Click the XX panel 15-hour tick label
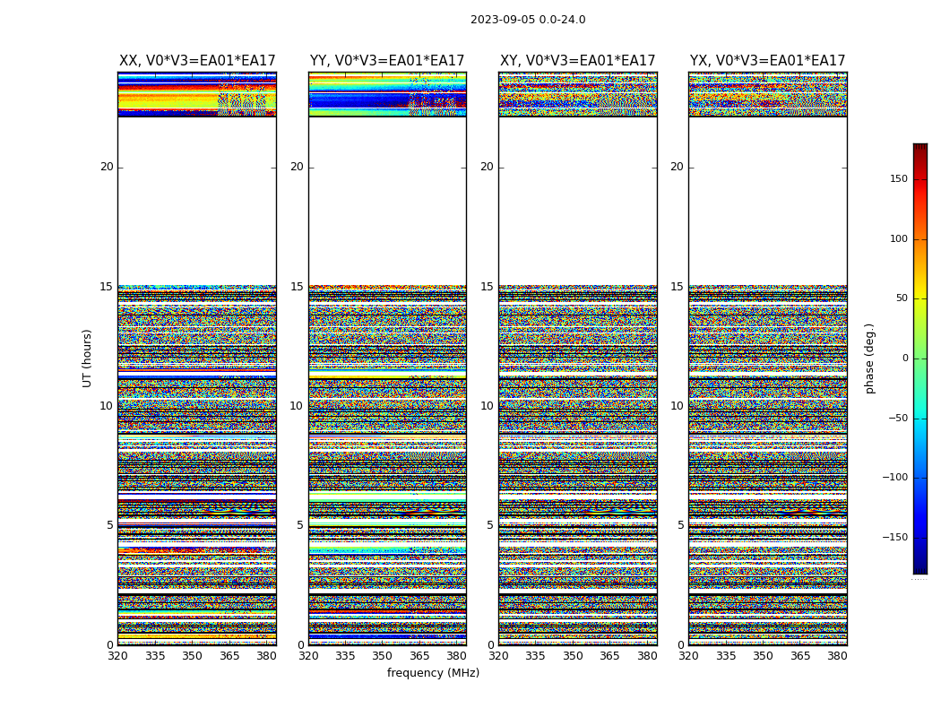This screenshot has width=941, height=717. [107, 287]
